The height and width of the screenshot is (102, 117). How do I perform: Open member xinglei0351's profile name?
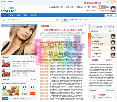pos(98,54)
